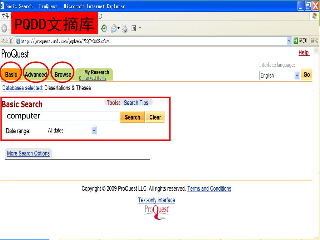Open Terms and Conditions link
320x240 pixels.
pos(209,188)
